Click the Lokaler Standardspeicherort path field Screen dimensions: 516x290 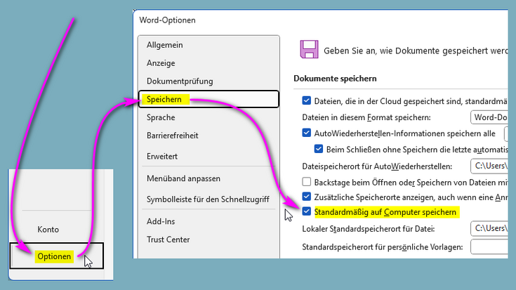489,228
